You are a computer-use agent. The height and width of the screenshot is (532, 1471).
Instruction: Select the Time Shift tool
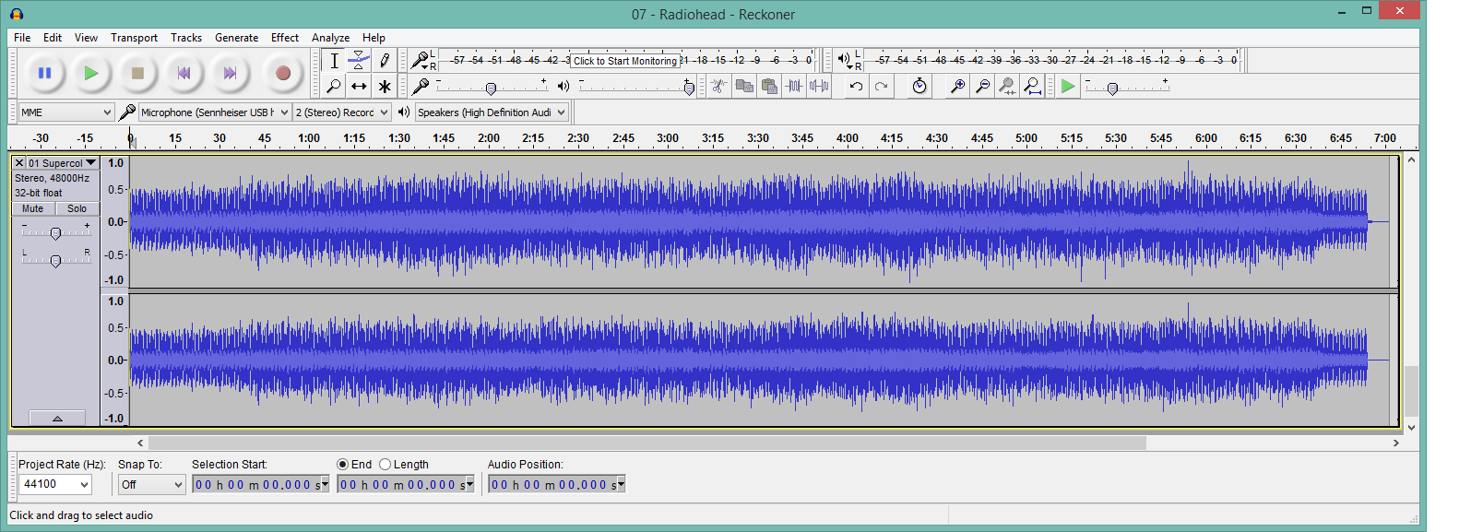coord(359,86)
